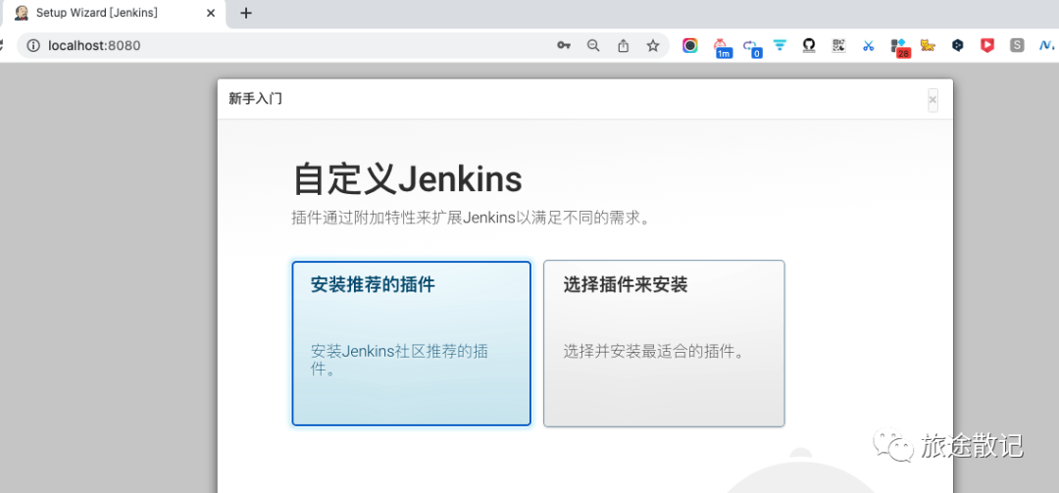Image resolution: width=1059 pixels, height=493 pixels.
Task: Switch to Setup Wizard [Jenkins] tab
Action: click(x=114, y=13)
